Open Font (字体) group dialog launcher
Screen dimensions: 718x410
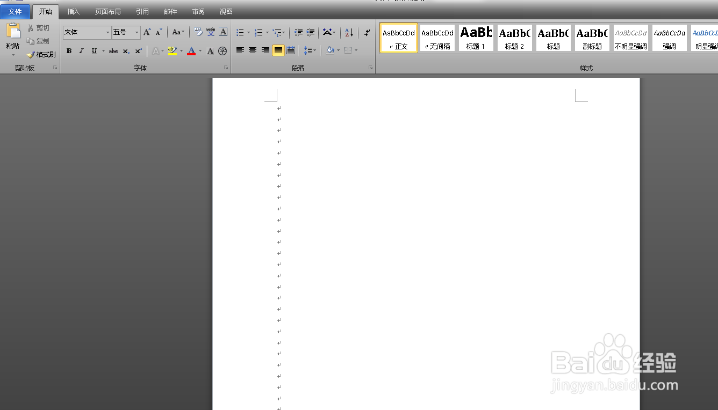click(226, 68)
